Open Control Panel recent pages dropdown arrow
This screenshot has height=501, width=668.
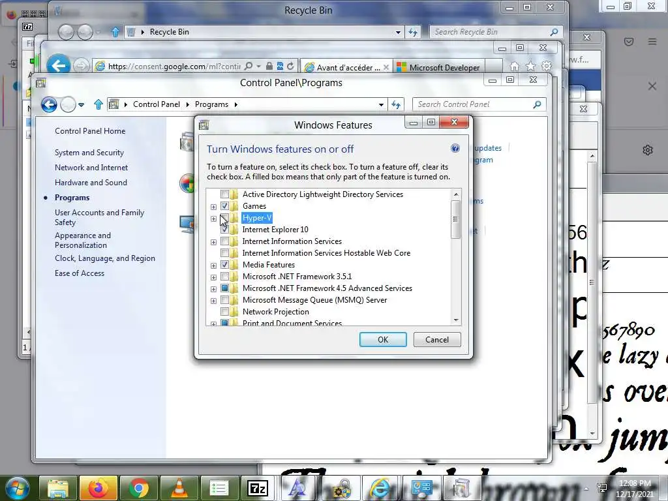[x=81, y=104]
